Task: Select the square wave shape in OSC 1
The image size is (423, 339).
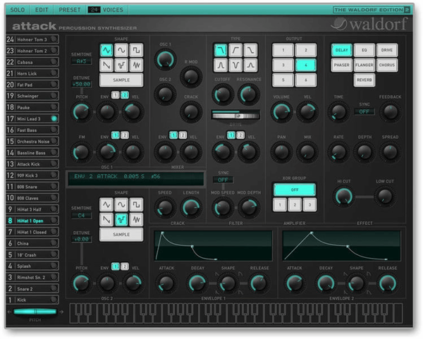Action: point(136,49)
